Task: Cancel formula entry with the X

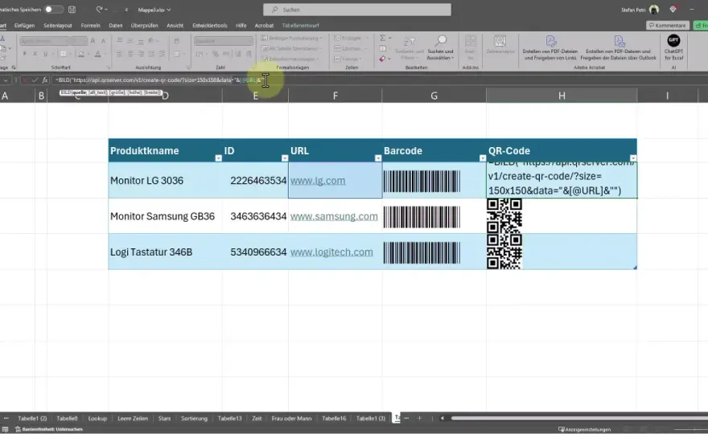Action: [x=25, y=80]
